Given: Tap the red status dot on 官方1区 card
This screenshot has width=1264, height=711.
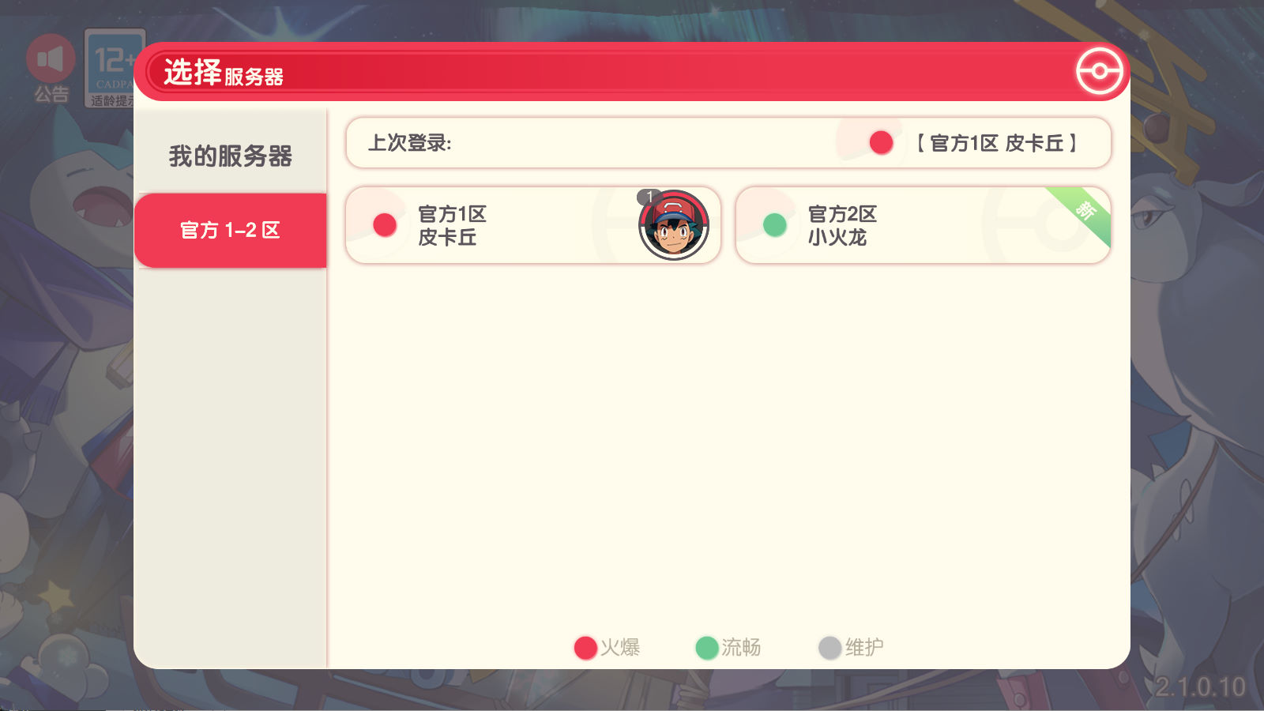Looking at the screenshot, I should [385, 225].
